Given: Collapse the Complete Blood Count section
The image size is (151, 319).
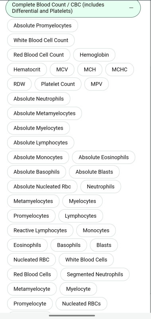Looking at the screenshot, I should 73,8.
